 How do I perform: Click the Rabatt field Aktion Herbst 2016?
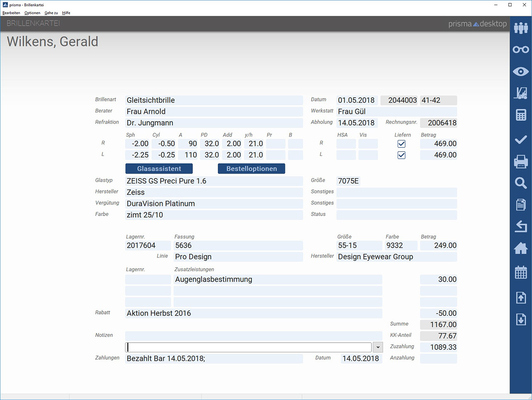coord(254,313)
